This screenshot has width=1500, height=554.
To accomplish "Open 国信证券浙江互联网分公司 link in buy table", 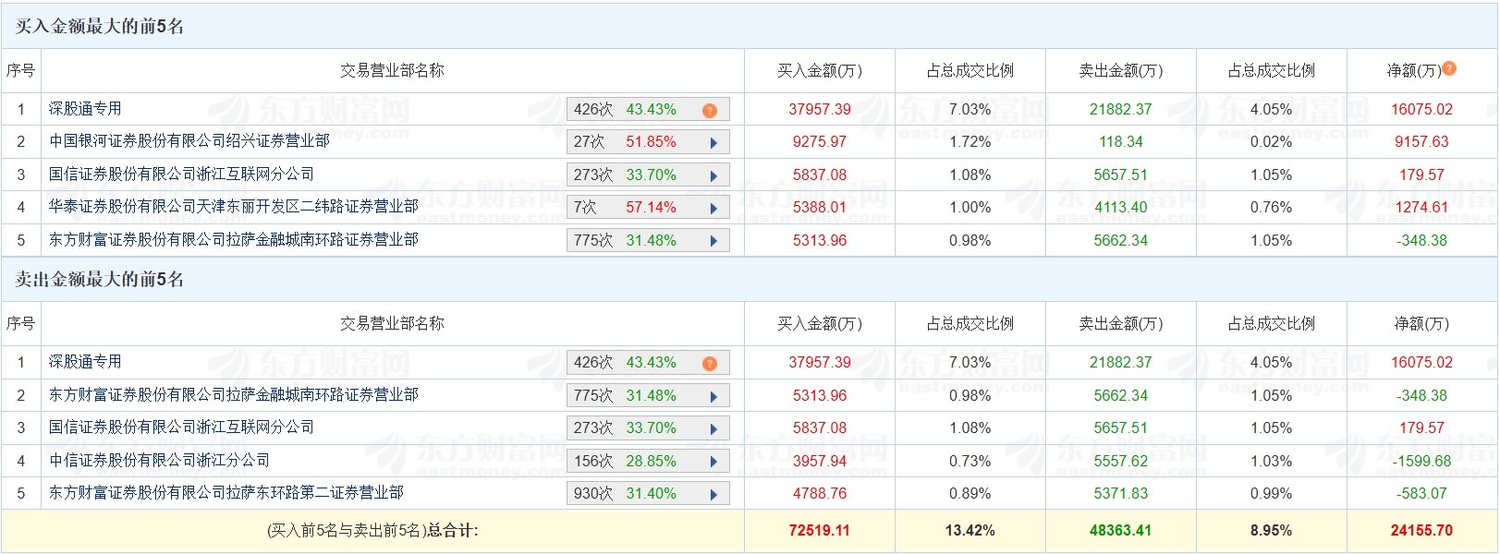I will (x=182, y=175).
